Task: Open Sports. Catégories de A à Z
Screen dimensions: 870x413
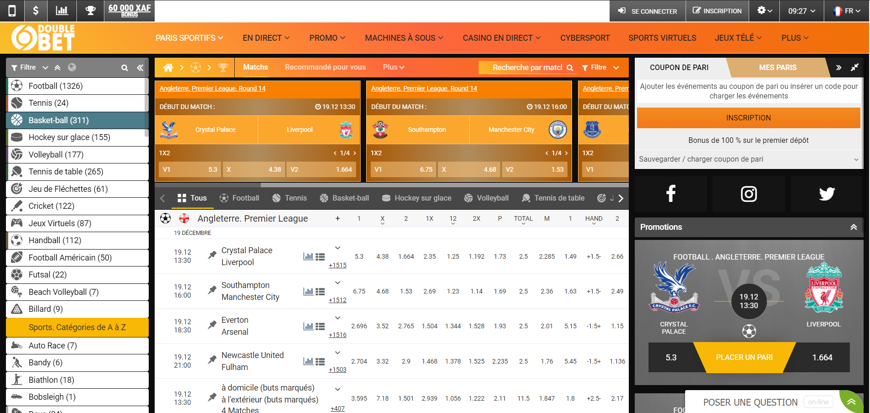Action: pos(77,327)
